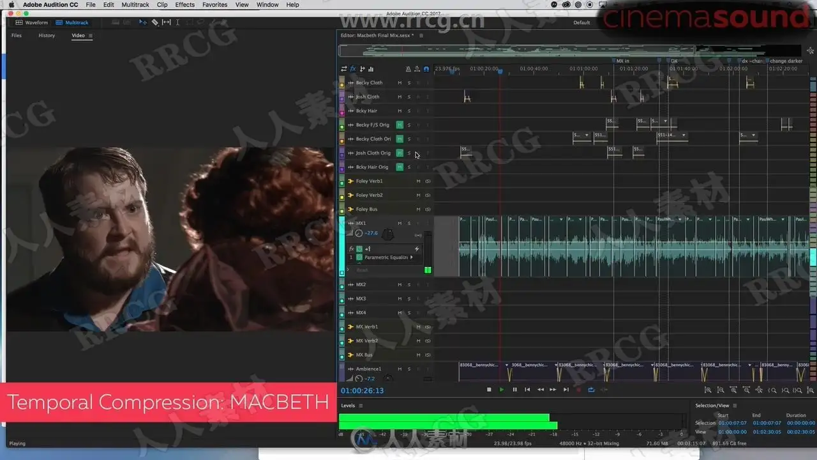Show the Inputs/Outputs track view

pos(344,69)
